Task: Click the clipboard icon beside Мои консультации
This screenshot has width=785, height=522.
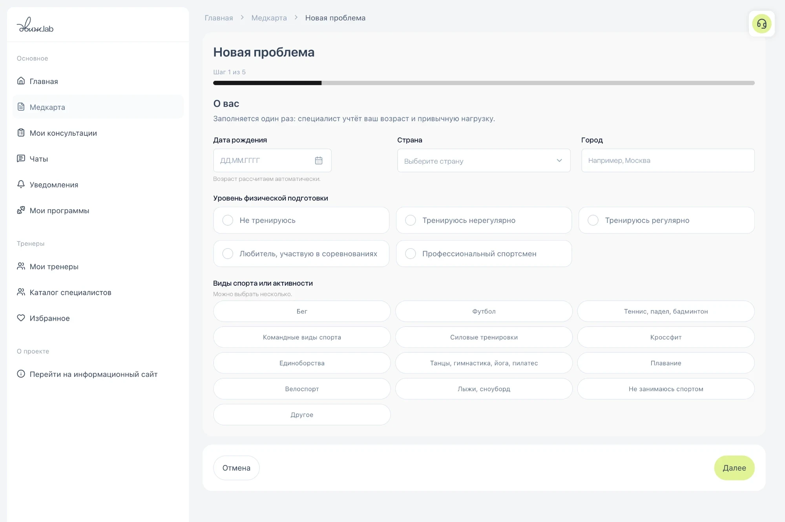Action: pos(21,133)
